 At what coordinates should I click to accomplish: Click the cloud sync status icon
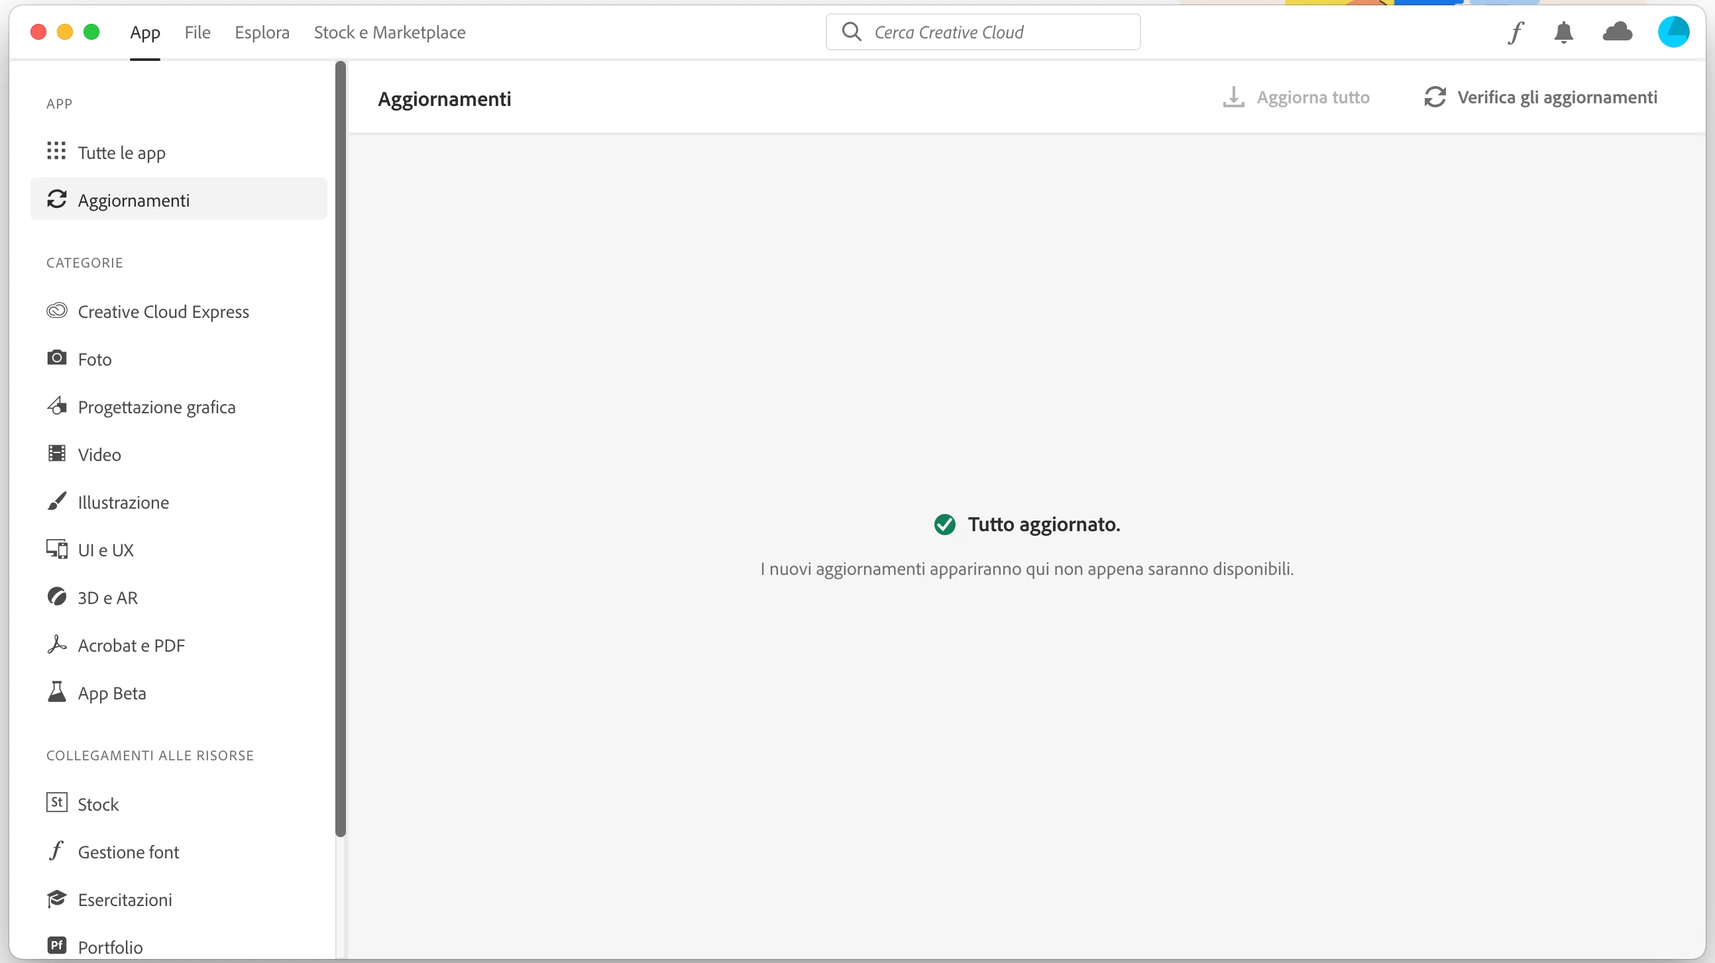pyautogui.click(x=1617, y=32)
